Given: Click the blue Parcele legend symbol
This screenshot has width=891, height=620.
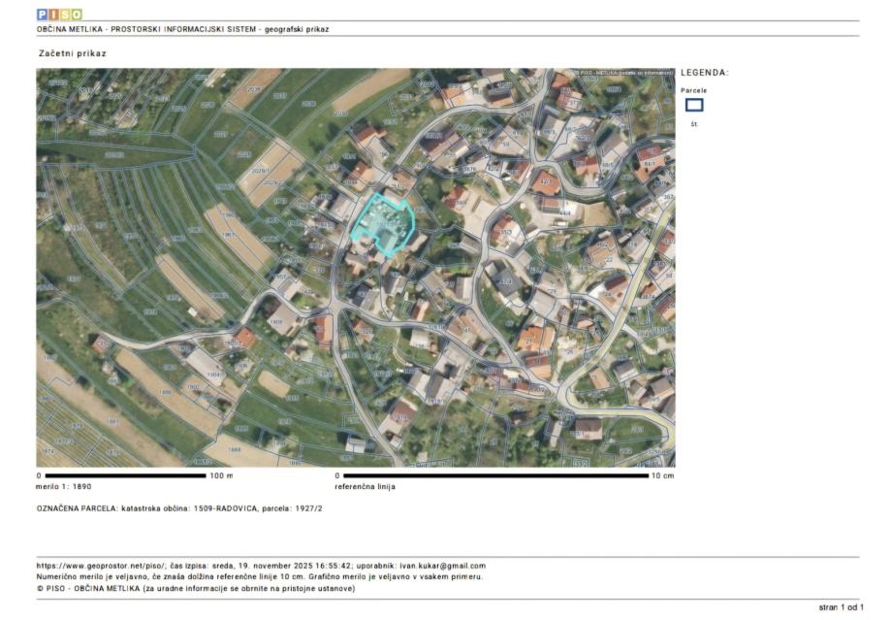Looking at the screenshot, I should 694,105.
